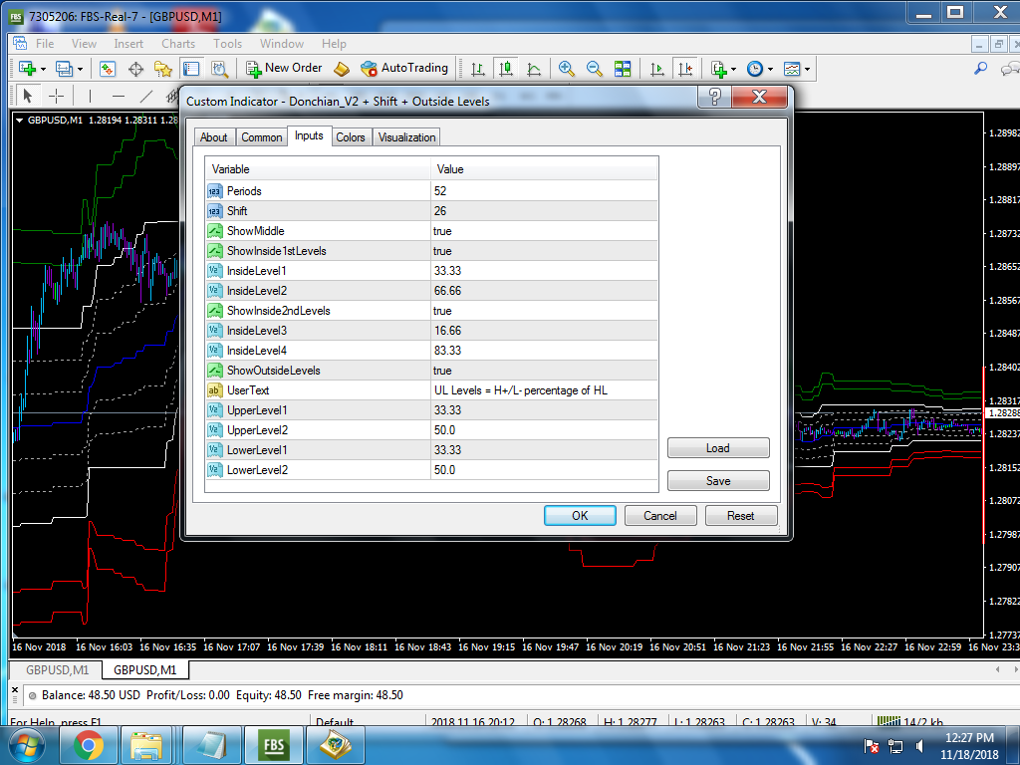Select the Shift value 26
The width and height of the screenshot is (1020, 765).
click(545, 211)
